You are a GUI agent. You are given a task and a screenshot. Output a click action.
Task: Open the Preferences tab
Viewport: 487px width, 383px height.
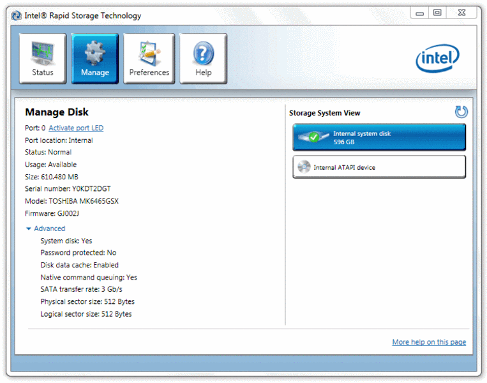149,58
